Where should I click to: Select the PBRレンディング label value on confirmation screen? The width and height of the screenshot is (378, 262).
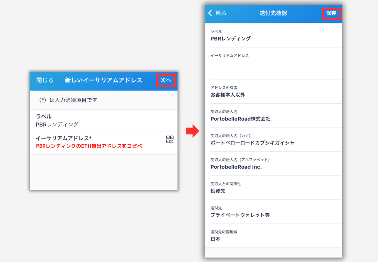click(x=231, y=38)
